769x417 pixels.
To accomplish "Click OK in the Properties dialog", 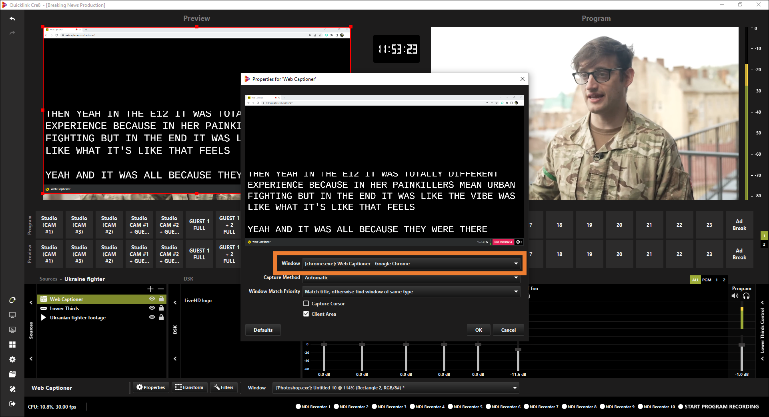I will tap(479, 330).
